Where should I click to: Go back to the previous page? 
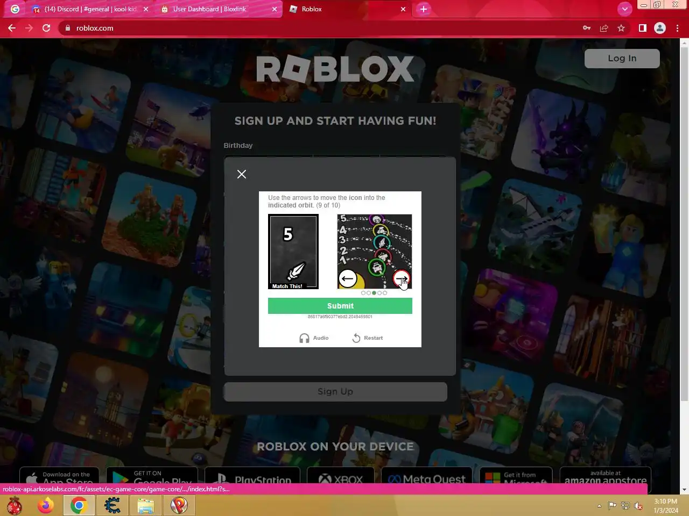[12, 28]
